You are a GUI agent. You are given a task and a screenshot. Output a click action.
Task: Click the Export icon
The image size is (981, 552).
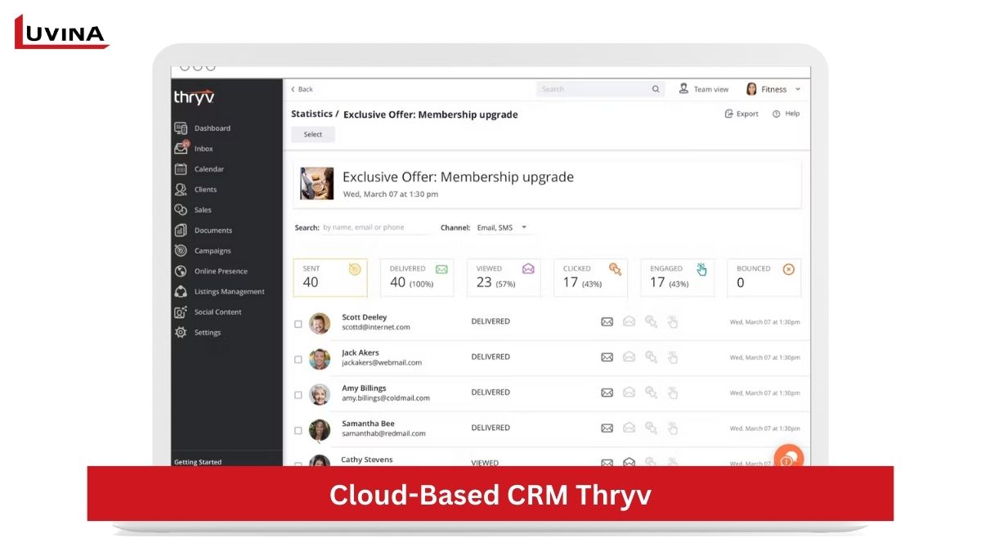click(x=729, y=114)
